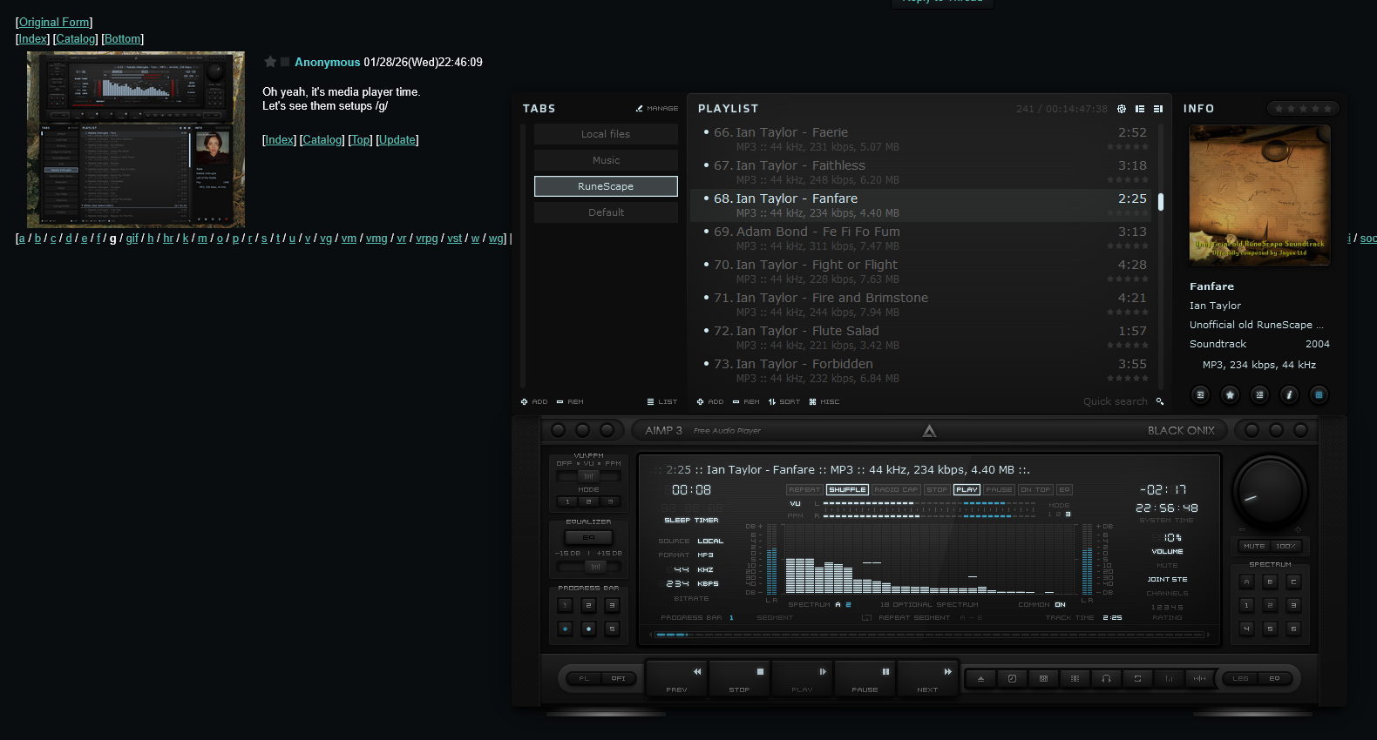Click the round volume knob
This screenshot has height=740, width=1377.
pos(1269,492)
